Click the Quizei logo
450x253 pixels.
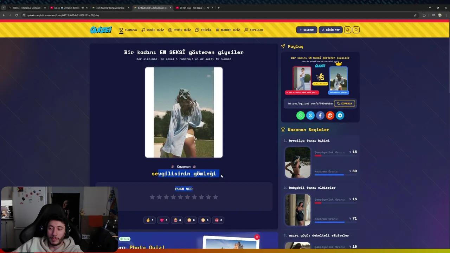click(x=101, y=30)
